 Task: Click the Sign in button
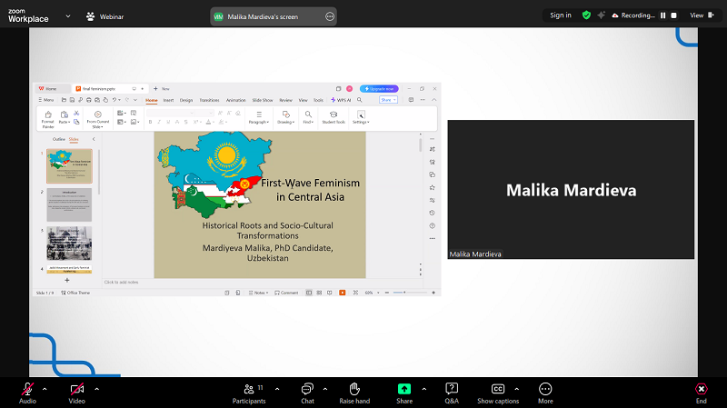[561, 15]
